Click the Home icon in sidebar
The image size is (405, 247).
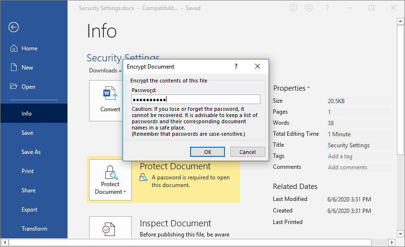tap(13, 48)
